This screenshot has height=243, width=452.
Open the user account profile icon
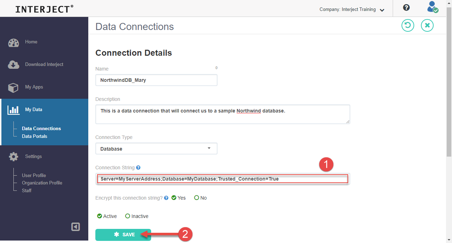click(432, 7)
